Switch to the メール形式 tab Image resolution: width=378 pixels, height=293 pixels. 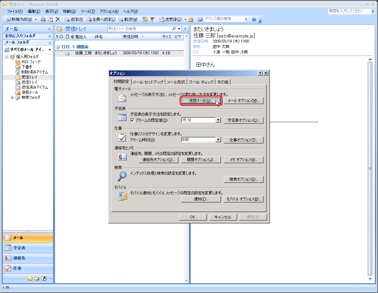[176, 82]
